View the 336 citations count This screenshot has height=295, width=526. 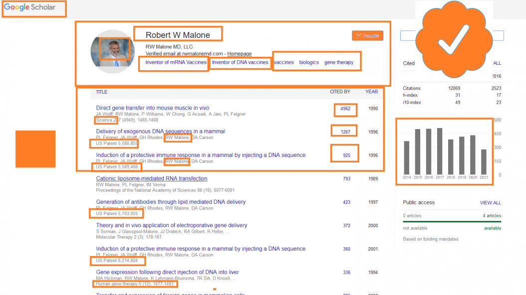click(346, 273)
